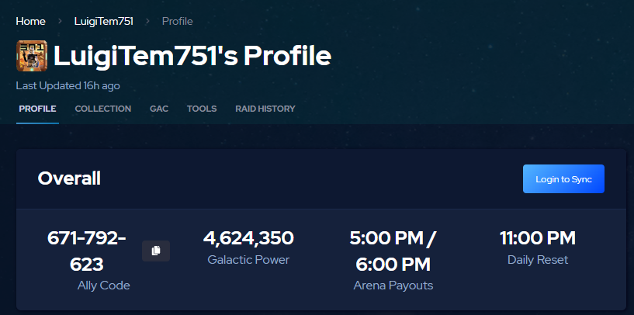634x315 pixels.
Task: Open the LuigiTem751 breadcrumb link
Action: tap(103, 21)
